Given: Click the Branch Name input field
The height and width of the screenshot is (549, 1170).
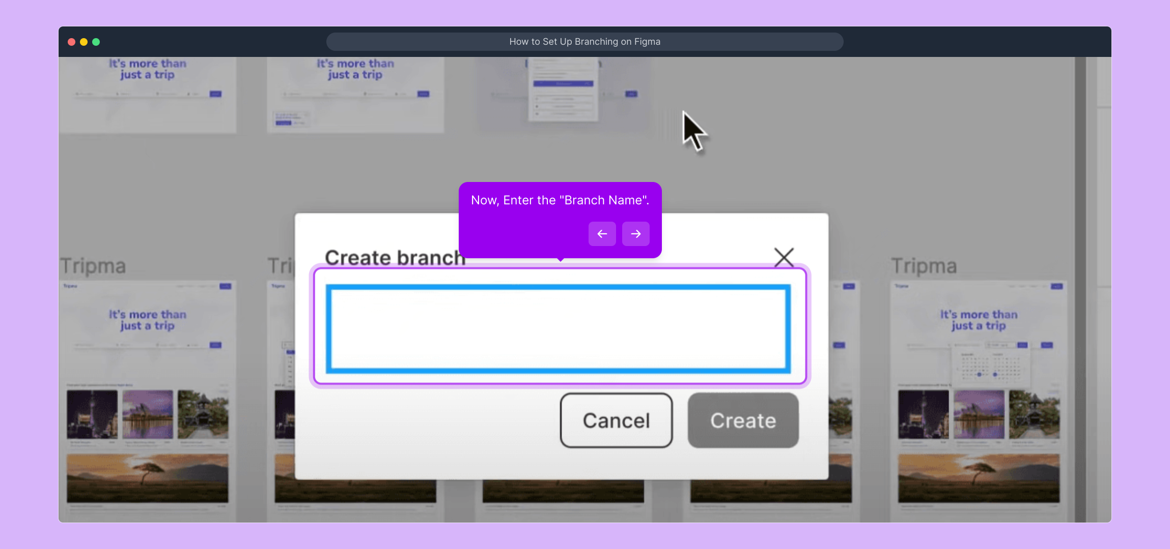Looking at the screenshot, I should coord(558,329).
